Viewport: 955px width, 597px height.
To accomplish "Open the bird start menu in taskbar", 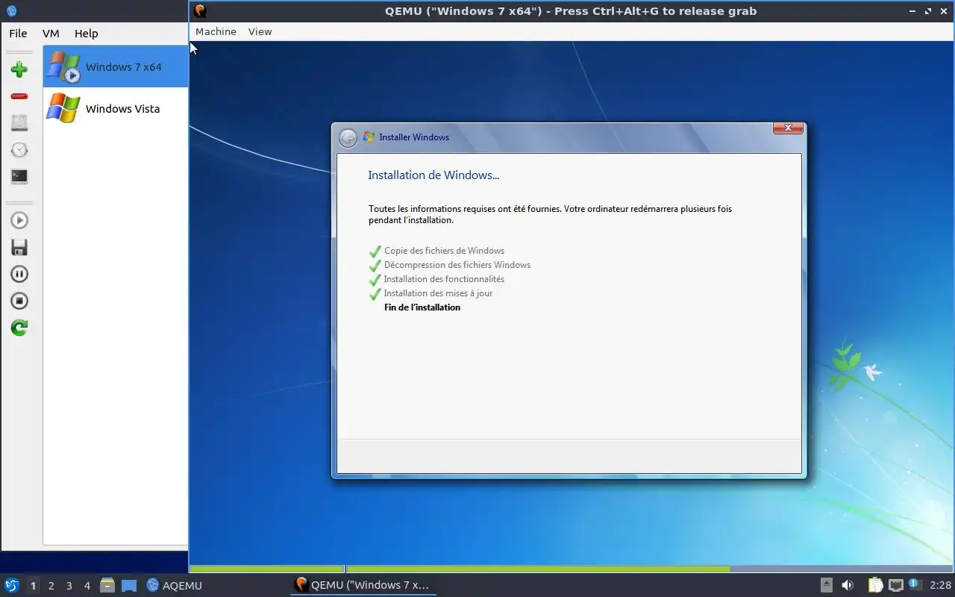I will 12,585.
